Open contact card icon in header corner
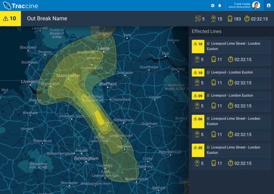 [x=268, y=5]
